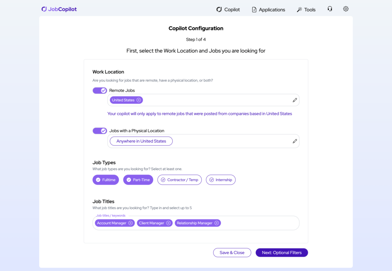392x271 pixels.
Task: Remove the United States remote location chip
Action: point(139,100)
